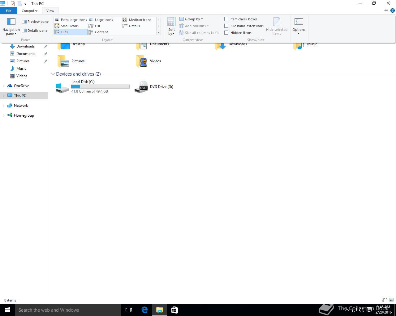Open the Options dropdown arrow
This screenshot has width=396, height=316.
pos(299,34)
